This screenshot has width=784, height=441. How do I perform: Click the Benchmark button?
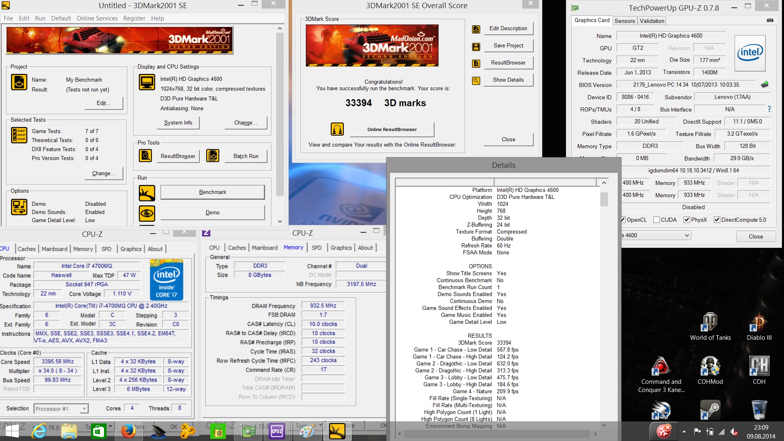click(x=212, y=192)
